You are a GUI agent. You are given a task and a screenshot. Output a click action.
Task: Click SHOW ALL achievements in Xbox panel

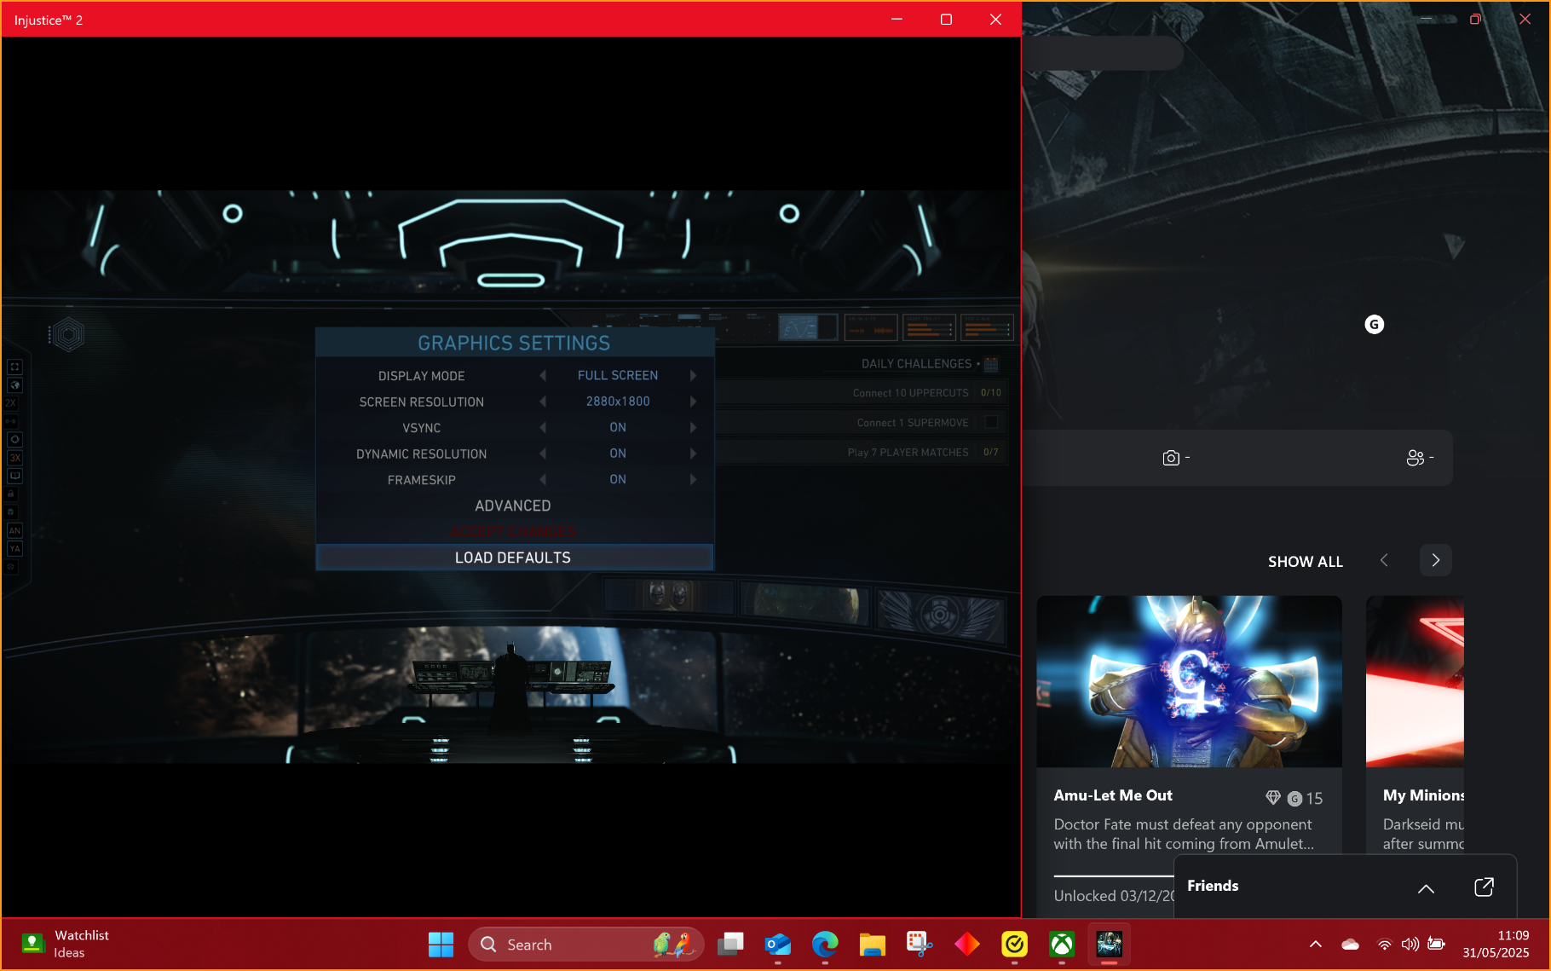[1306, 562]
